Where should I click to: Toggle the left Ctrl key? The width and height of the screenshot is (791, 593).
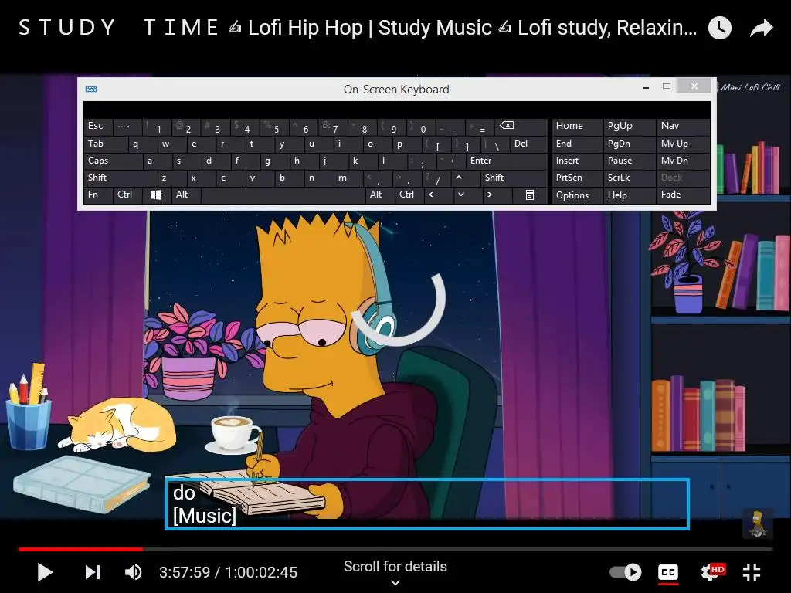coord(127,195)
